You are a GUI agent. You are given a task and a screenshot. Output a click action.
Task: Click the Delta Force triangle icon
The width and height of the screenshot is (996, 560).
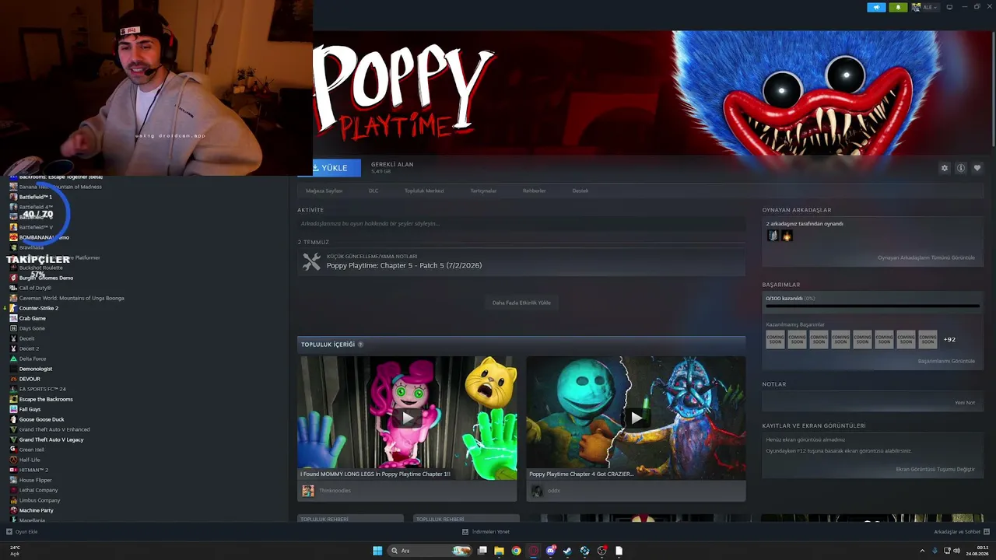coord(13,359)
